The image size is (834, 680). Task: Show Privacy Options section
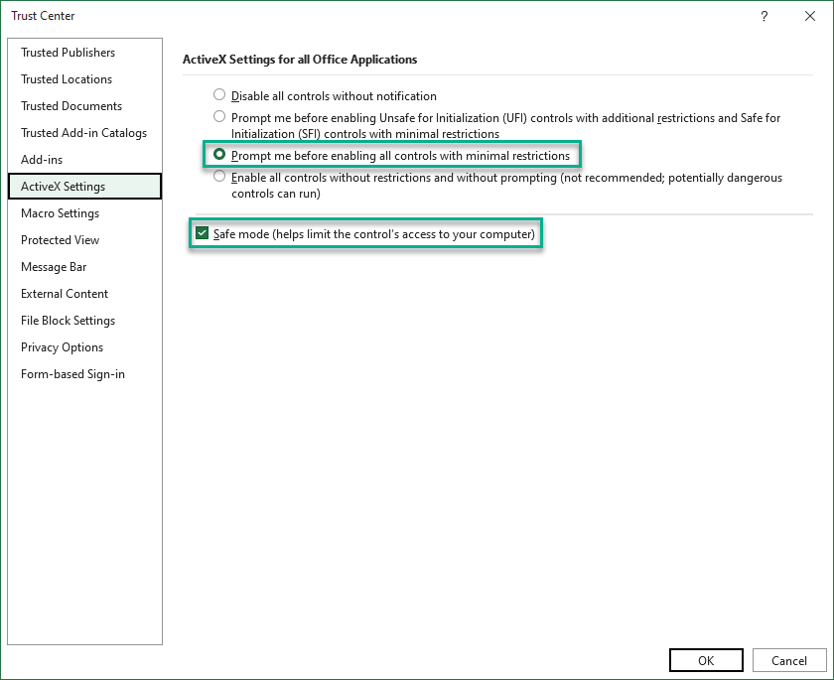(62, 347)
